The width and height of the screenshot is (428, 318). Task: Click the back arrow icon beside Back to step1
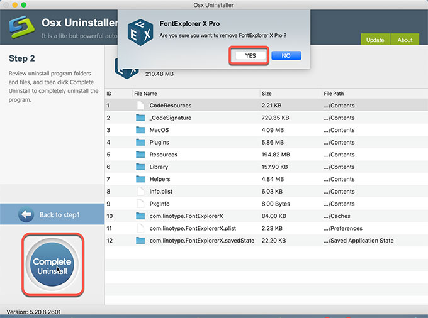click(26, 214)
